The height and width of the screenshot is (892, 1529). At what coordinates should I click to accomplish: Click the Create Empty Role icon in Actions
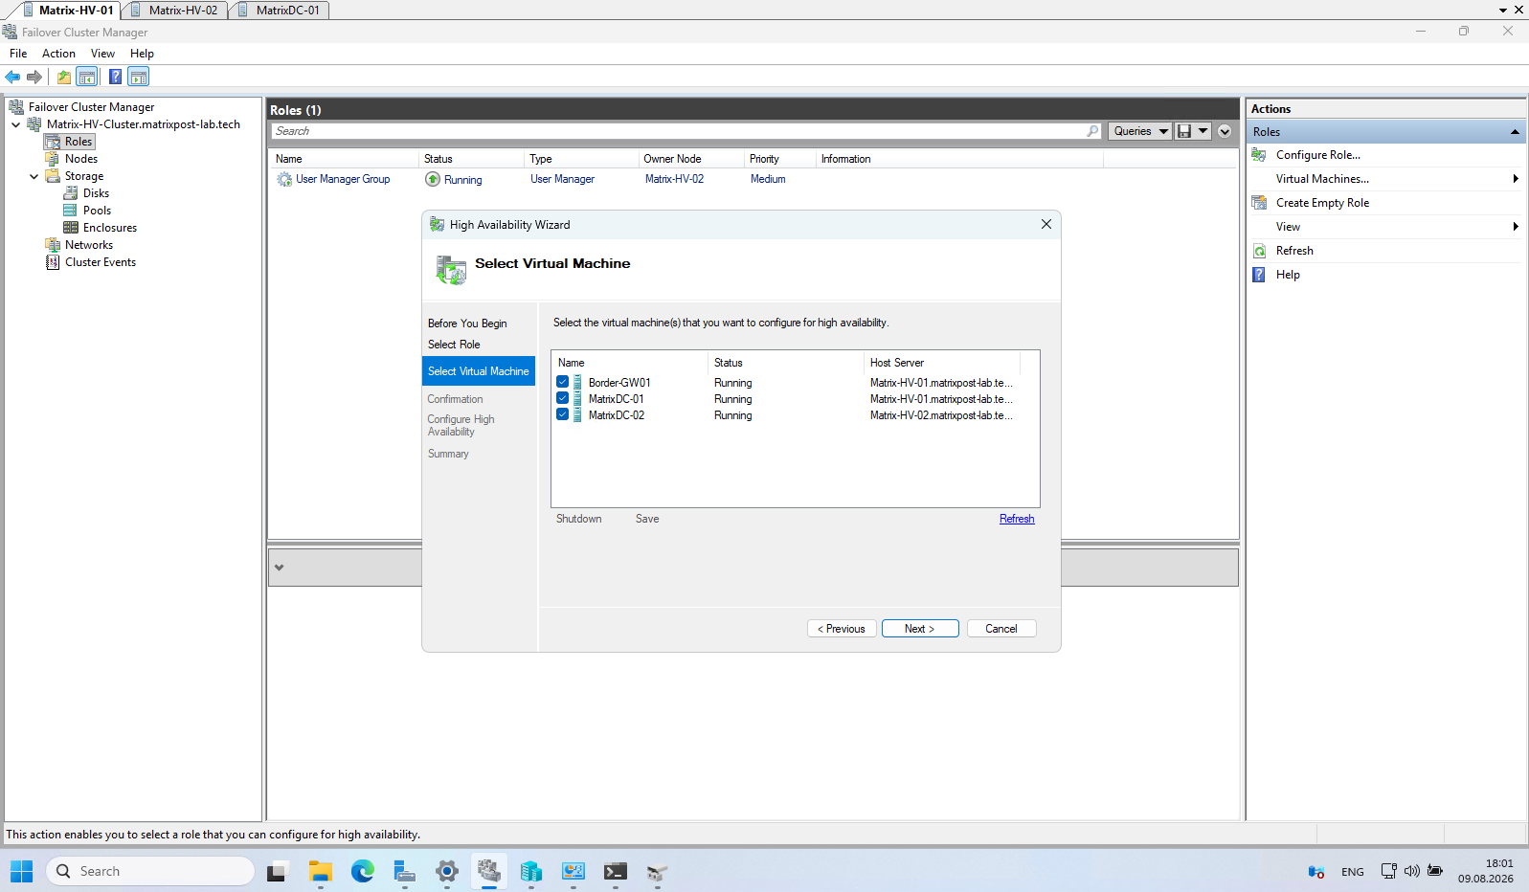click(x=1260, y=203)
